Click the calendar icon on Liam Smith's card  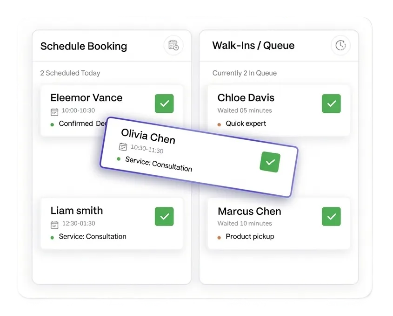tap(54, 223)
